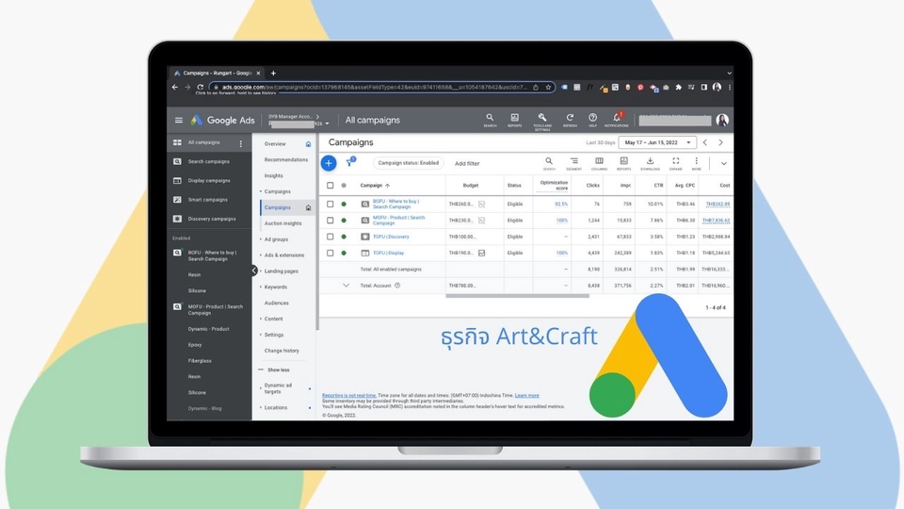This screenshot has width=904, height=509.
Task: Click the browser address bar
Action: pos(381,87)
